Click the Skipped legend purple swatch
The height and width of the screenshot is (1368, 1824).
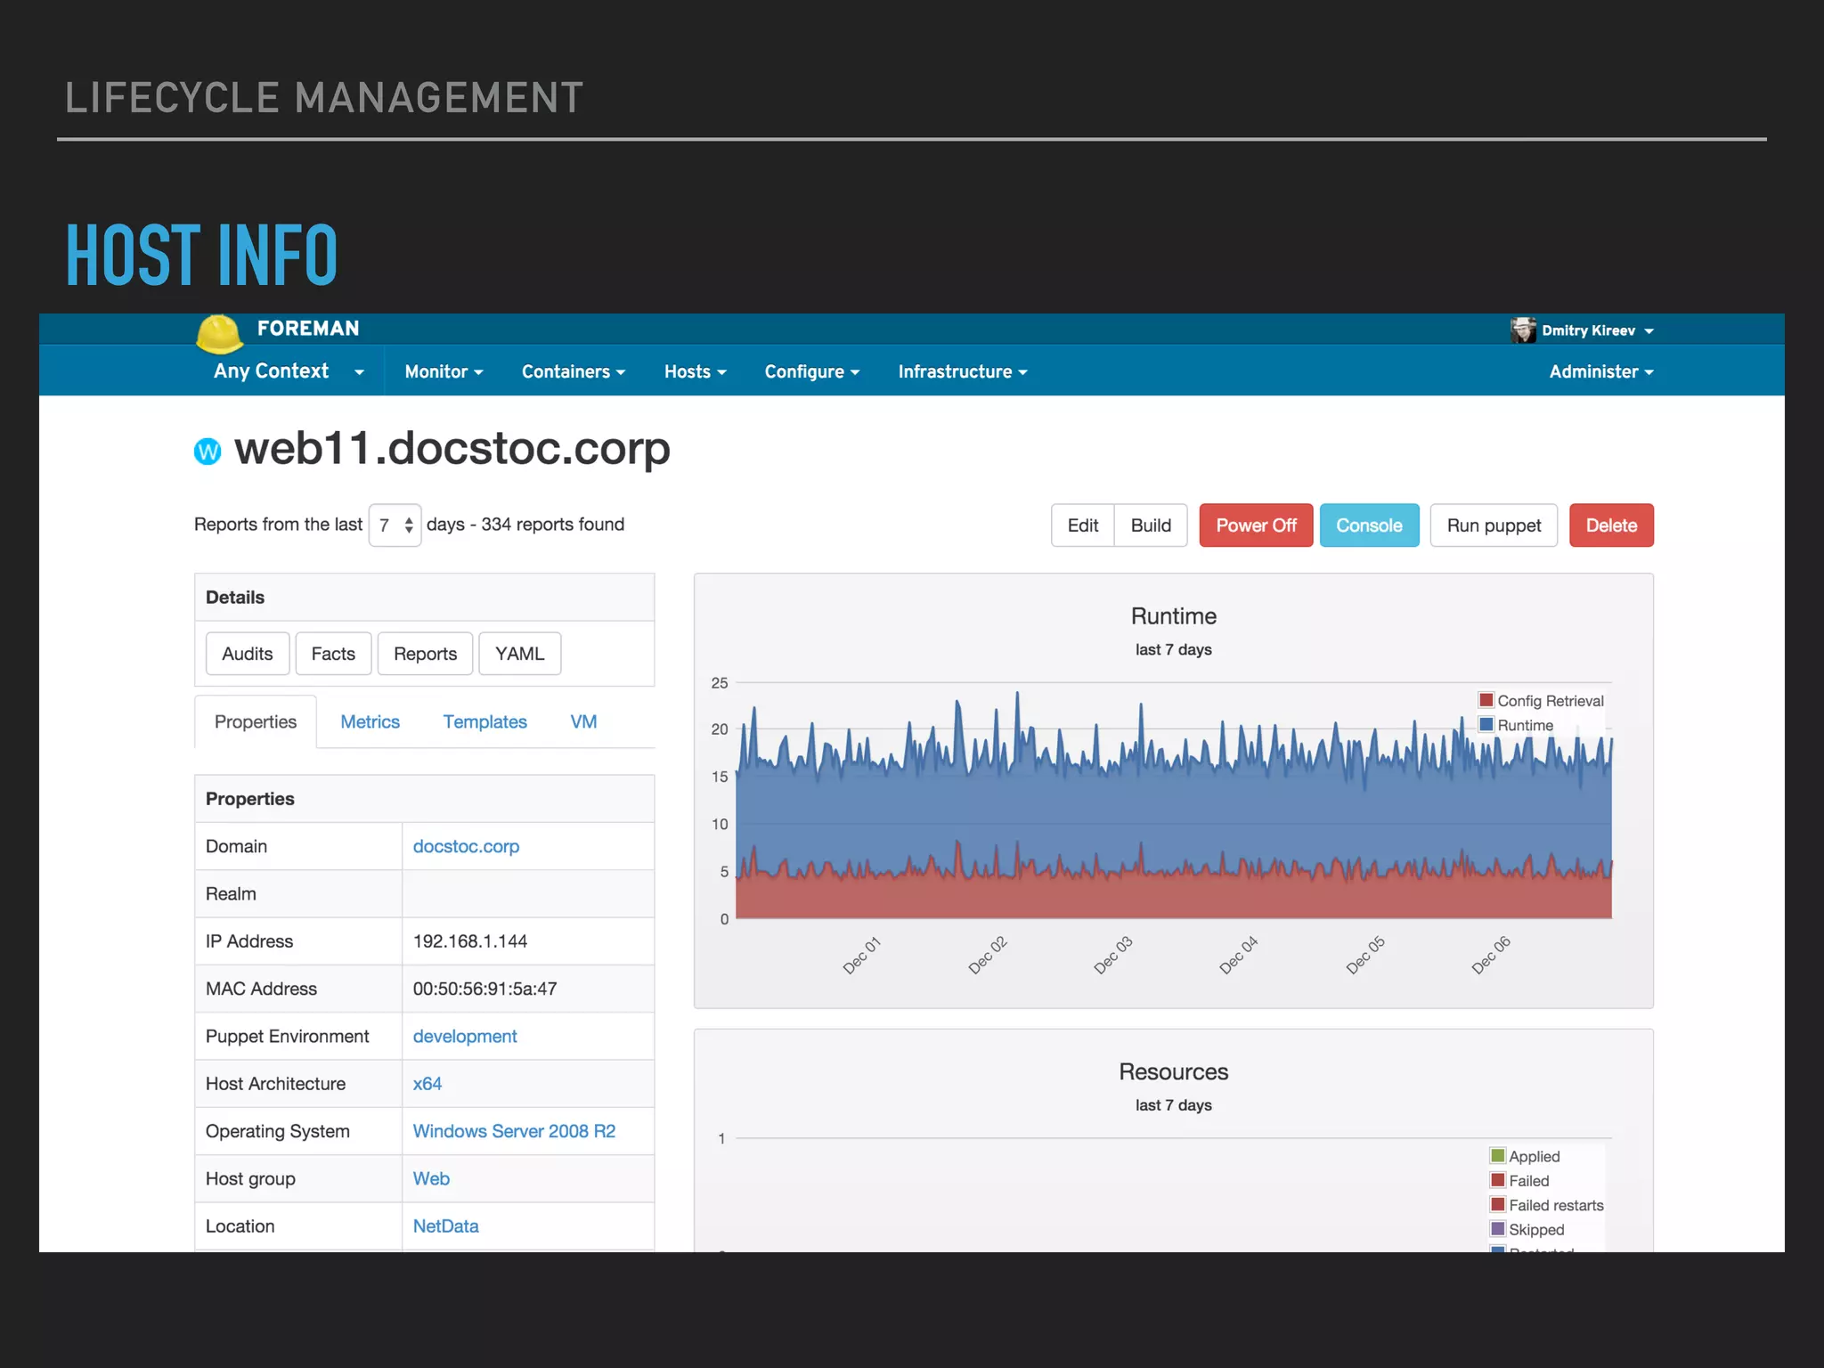click(x=1497, y=1228)
